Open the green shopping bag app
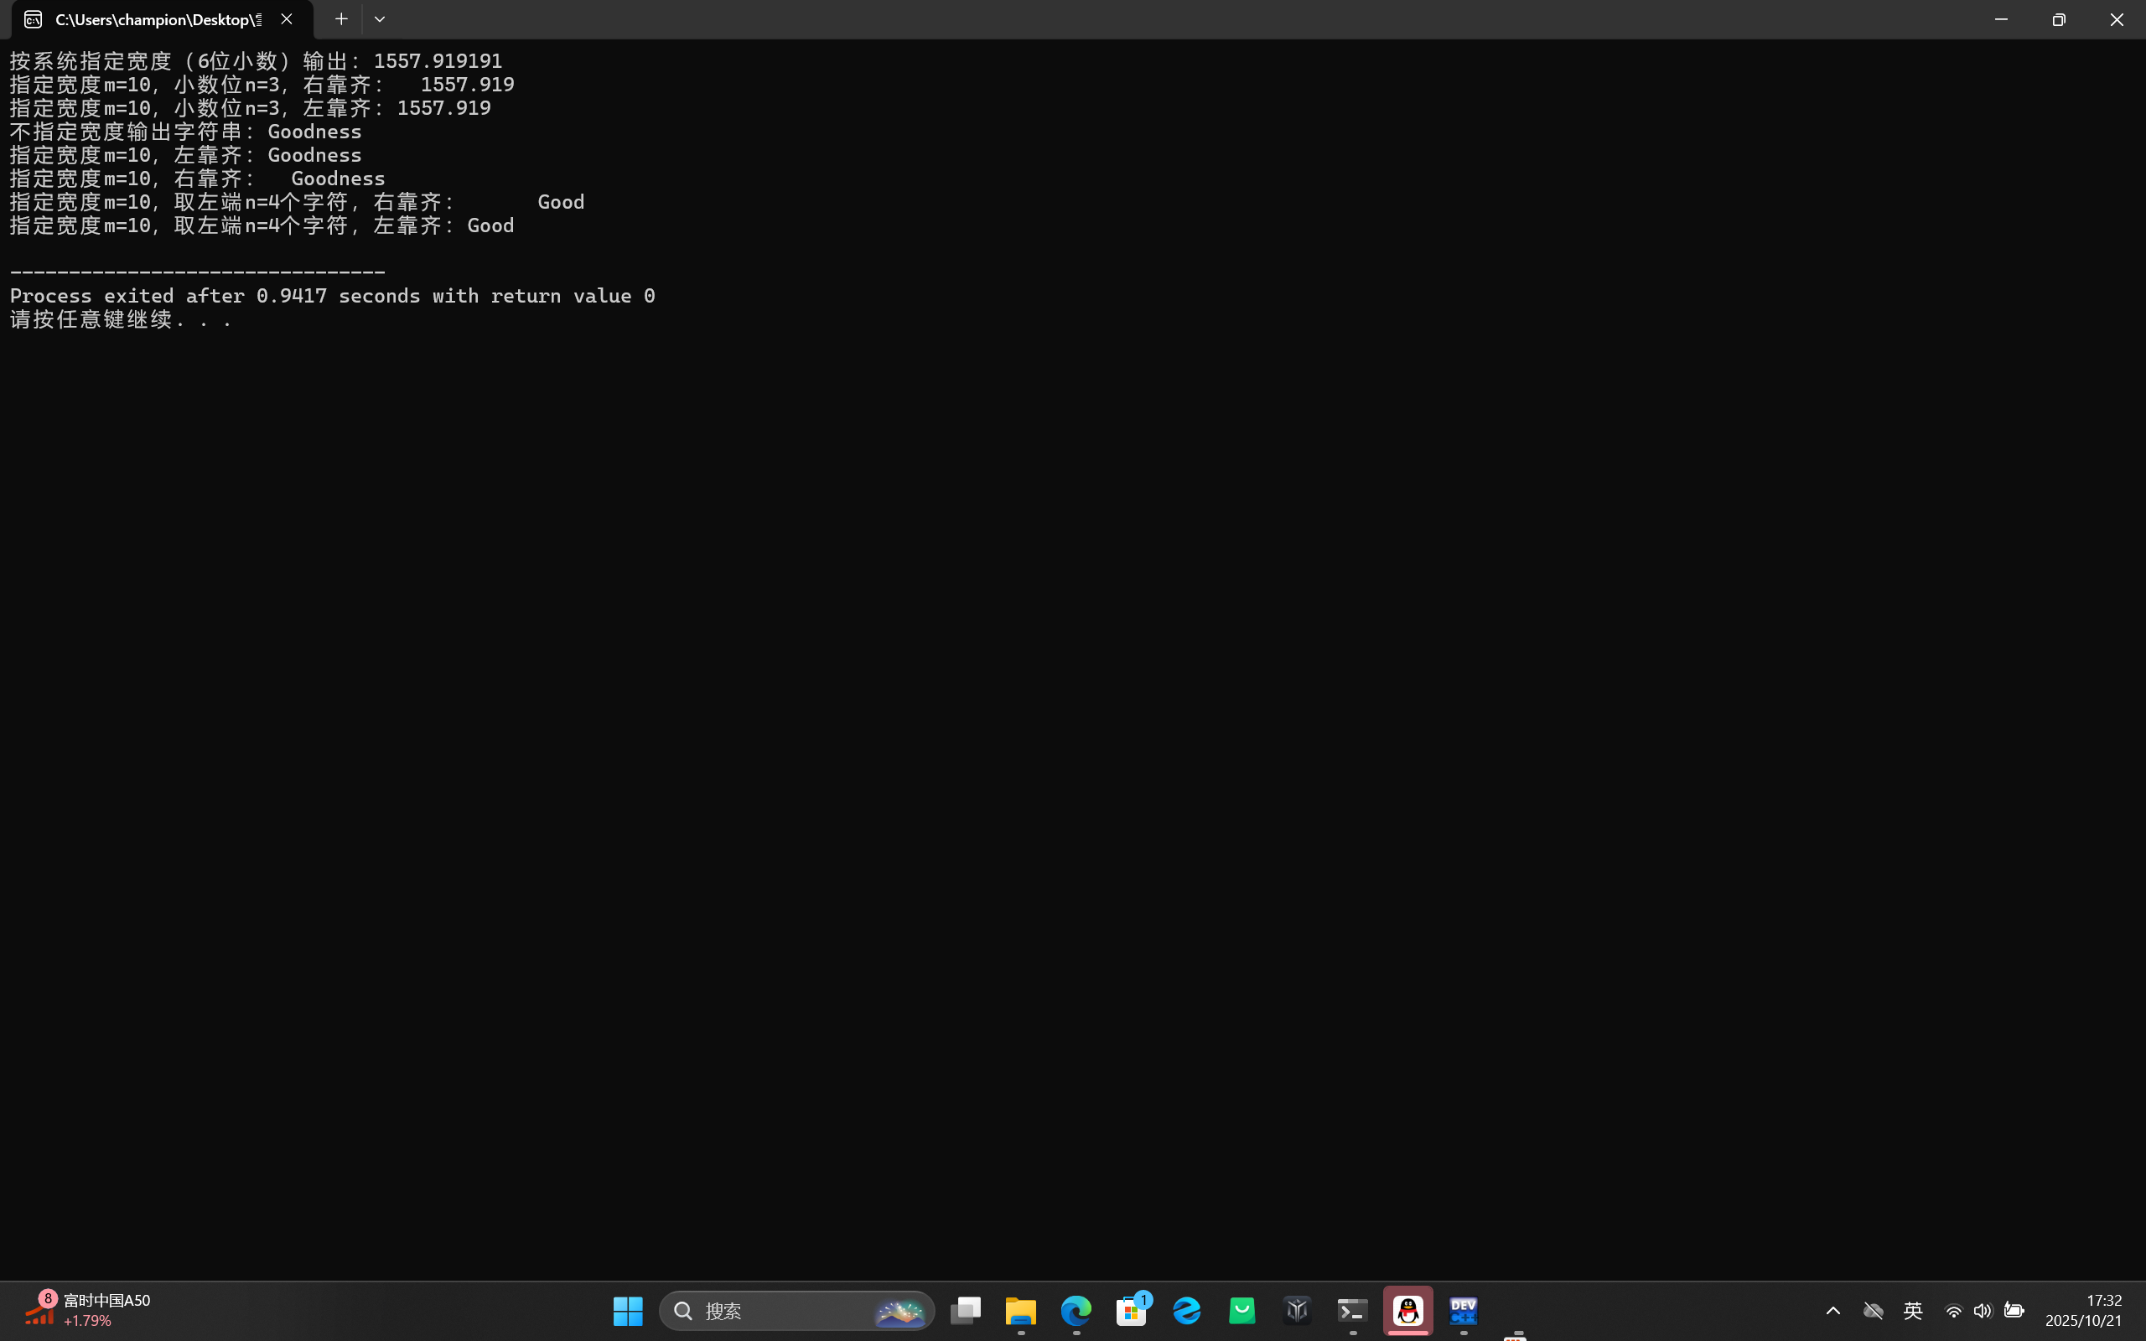The width and height of the screenshot is (2146, 1341). pos(1242,1310)
